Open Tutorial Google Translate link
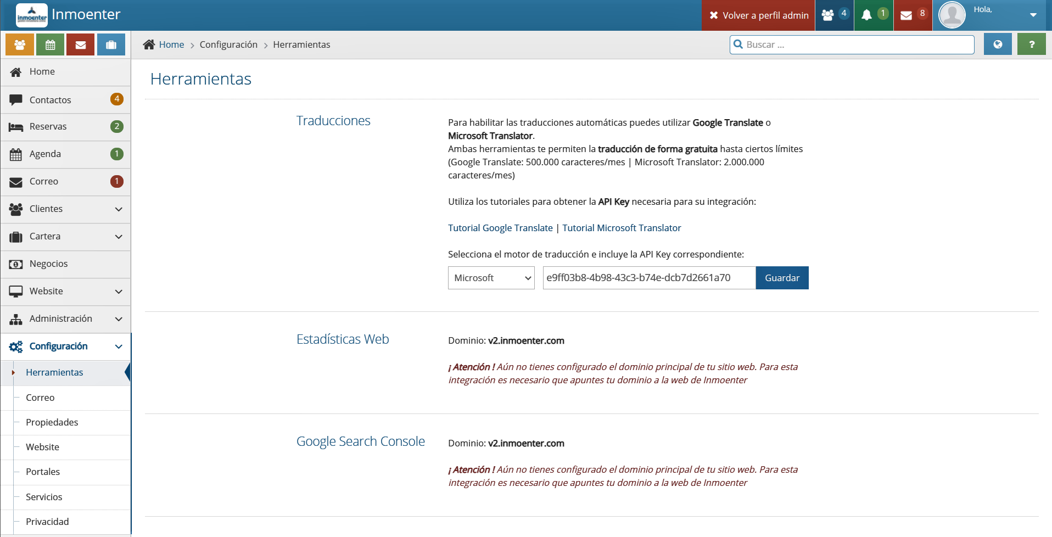The width and height of the screenshot is (1052, 537). [x=500, y=228]
